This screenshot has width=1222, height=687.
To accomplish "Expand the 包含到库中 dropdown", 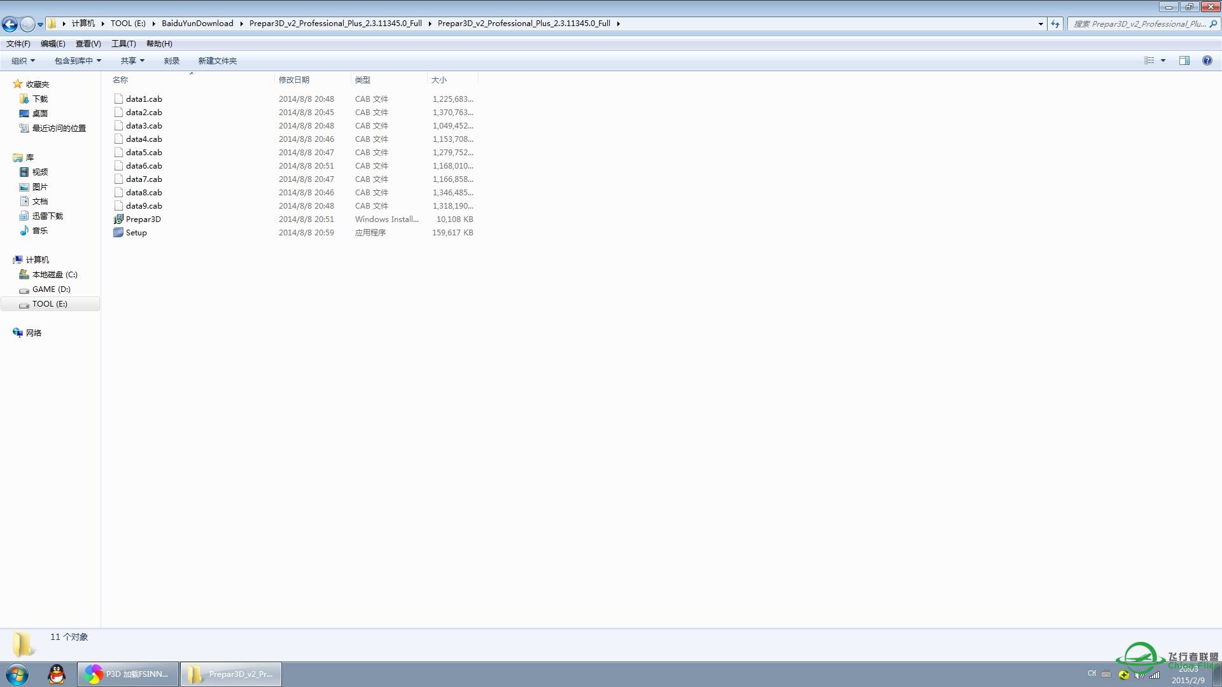I will pyautogui.click(x=78, y=61).
